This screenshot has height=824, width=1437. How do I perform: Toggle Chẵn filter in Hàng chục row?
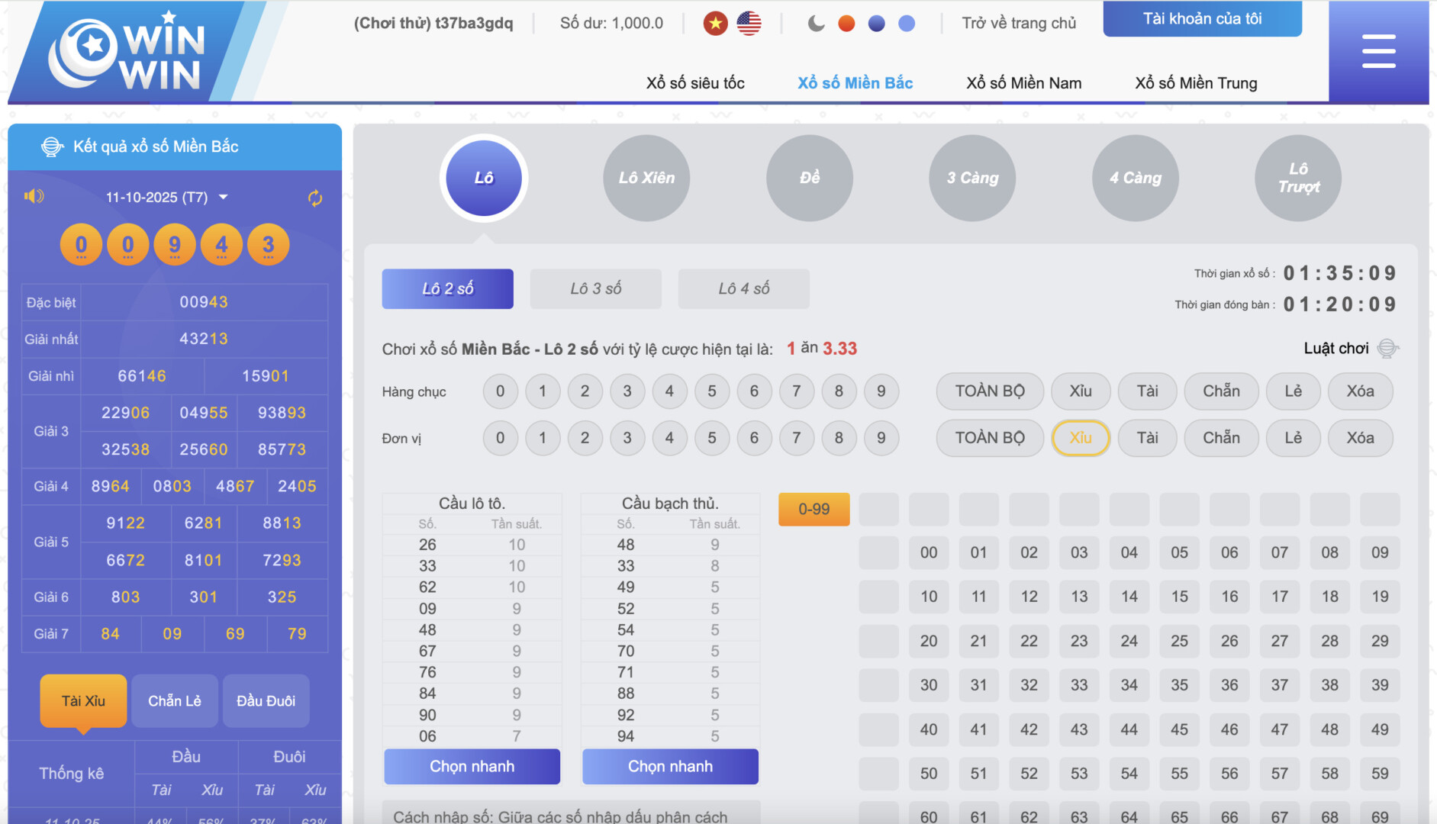(1220, 391)
